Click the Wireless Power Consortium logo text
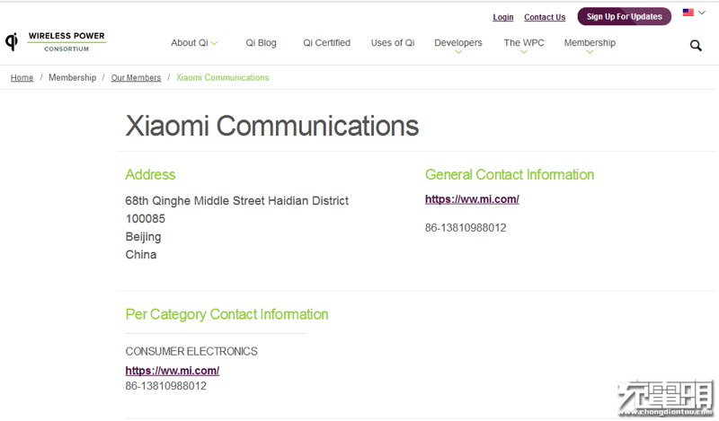 tap(67, 41)
